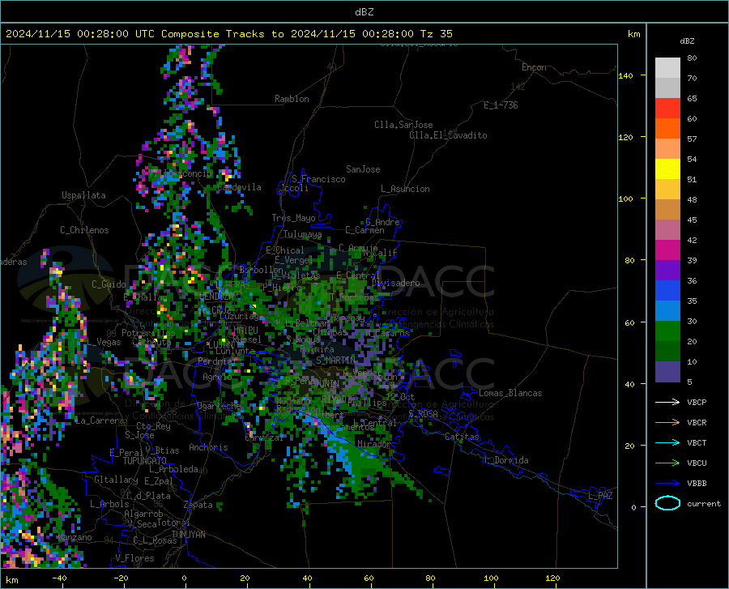
Task: Click the Ramblon place label
Action: [292, 99]
